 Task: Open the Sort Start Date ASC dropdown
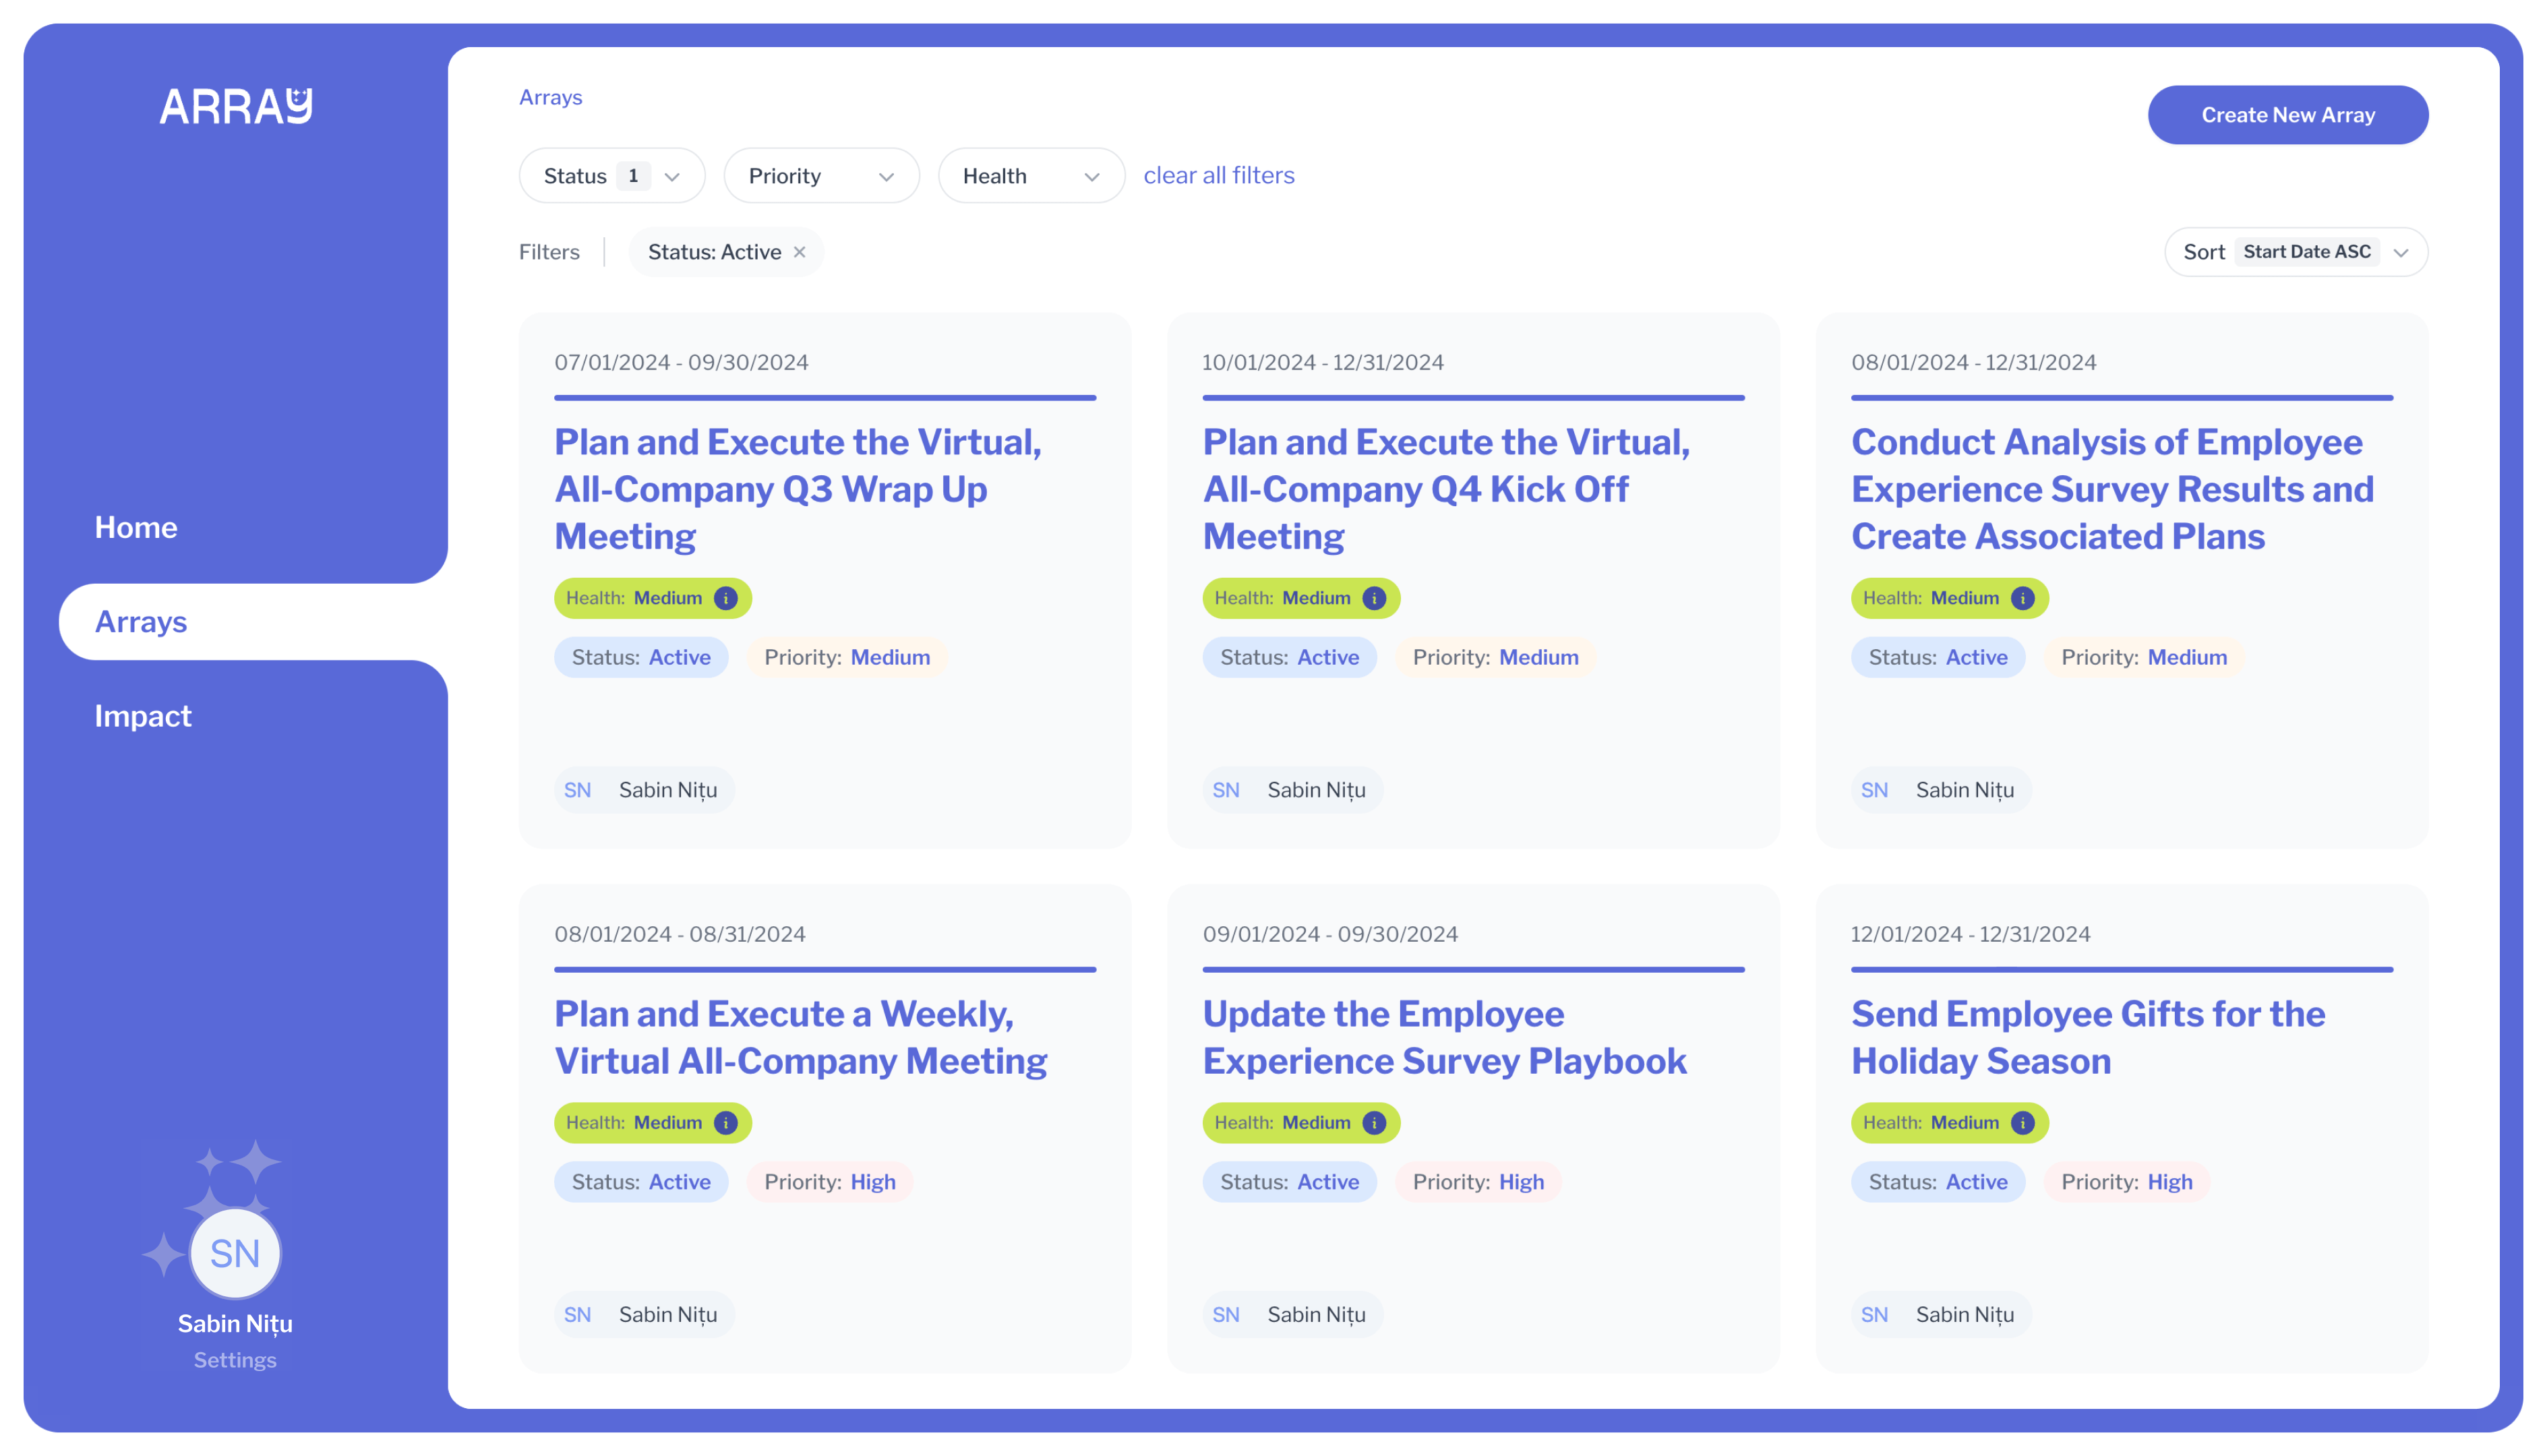(x=2295, y=252)
